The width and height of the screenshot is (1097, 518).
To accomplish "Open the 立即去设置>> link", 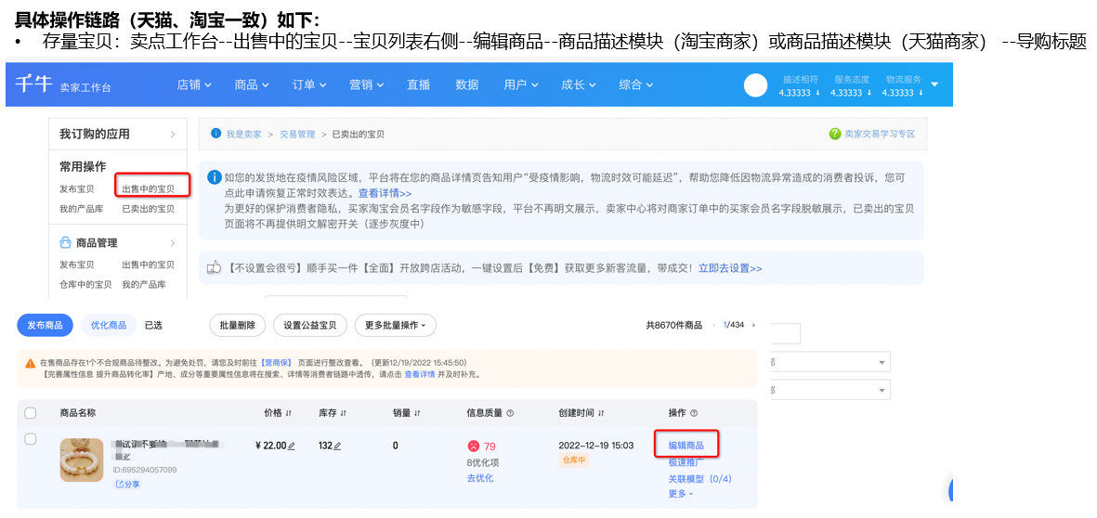I will coord(730,267).
